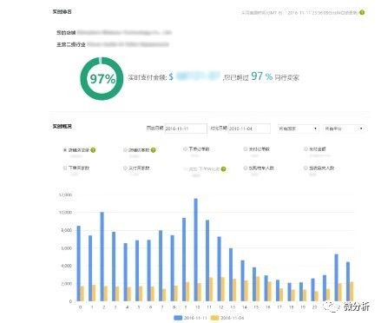Click the 97% green ring progress chart
381x323 pixels.
pos(102,78)
